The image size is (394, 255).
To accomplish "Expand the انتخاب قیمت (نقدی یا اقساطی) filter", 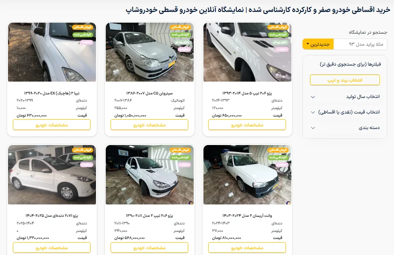I will (345, 112).
